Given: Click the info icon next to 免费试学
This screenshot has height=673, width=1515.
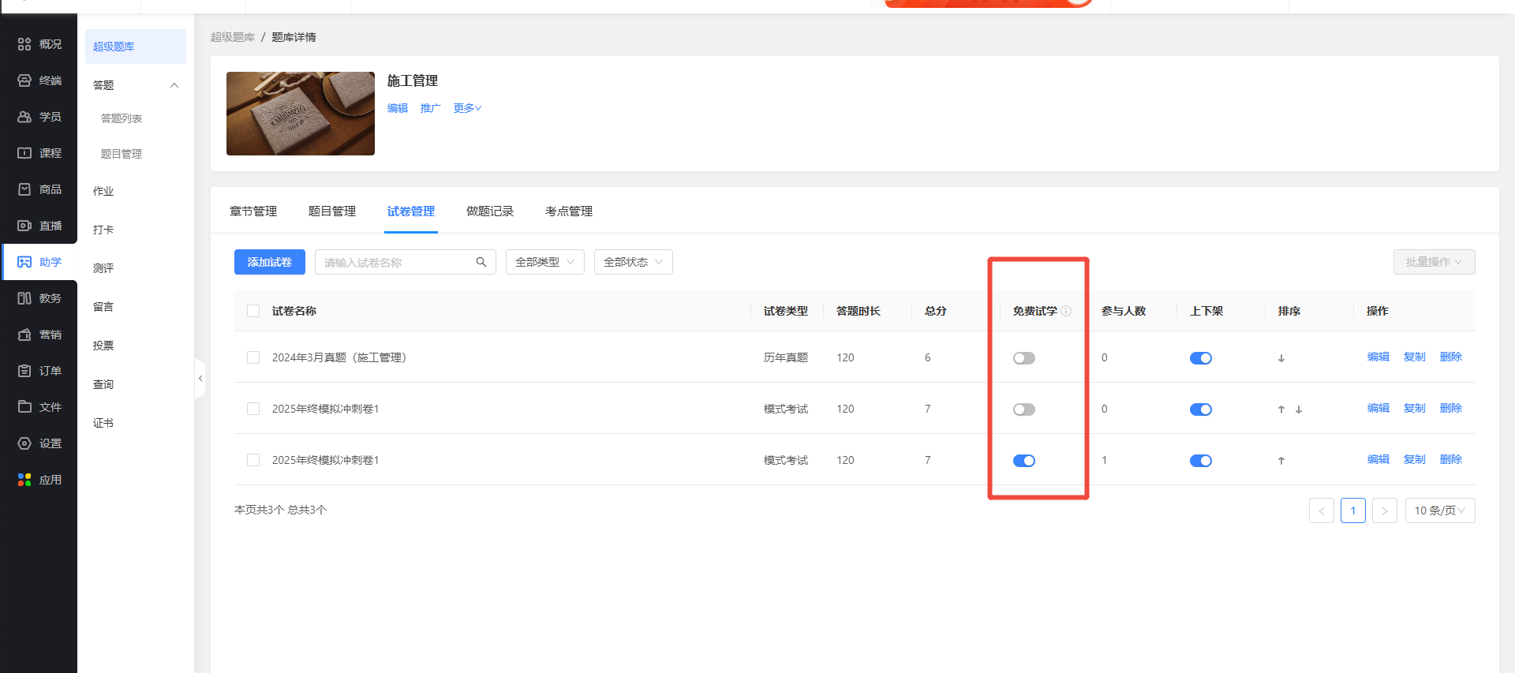Looking at the screenshot, I should click(1066, 311).
